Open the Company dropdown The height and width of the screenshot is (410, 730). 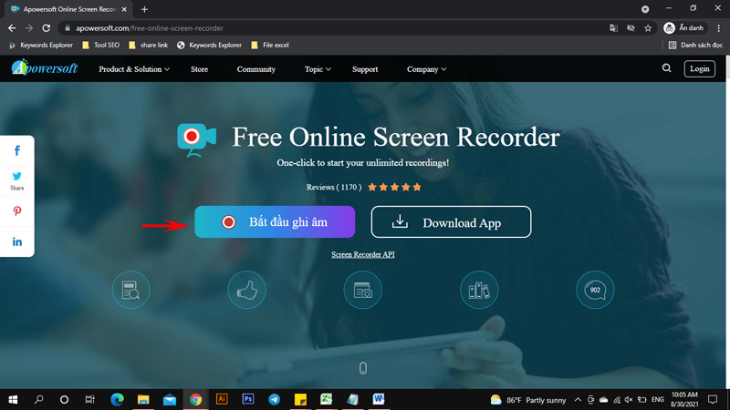click(426, 69)
